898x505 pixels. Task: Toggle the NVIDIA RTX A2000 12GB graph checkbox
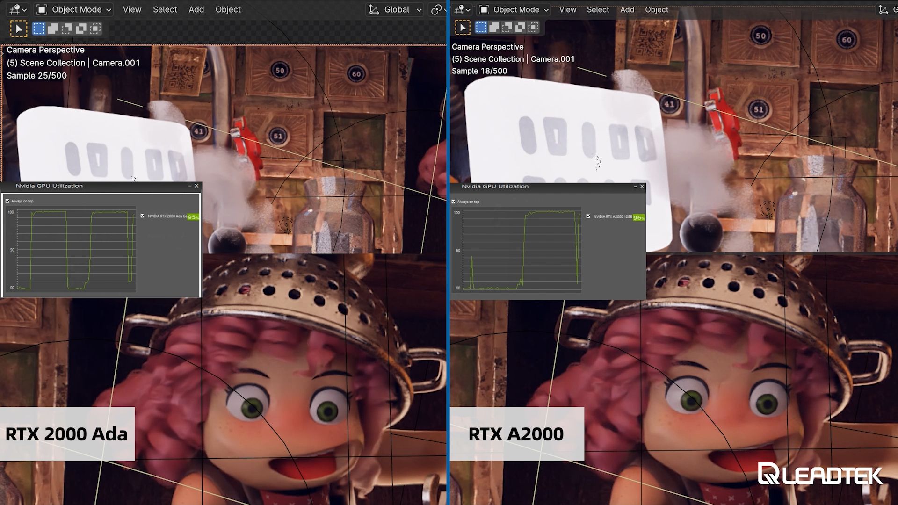[588, 216]
